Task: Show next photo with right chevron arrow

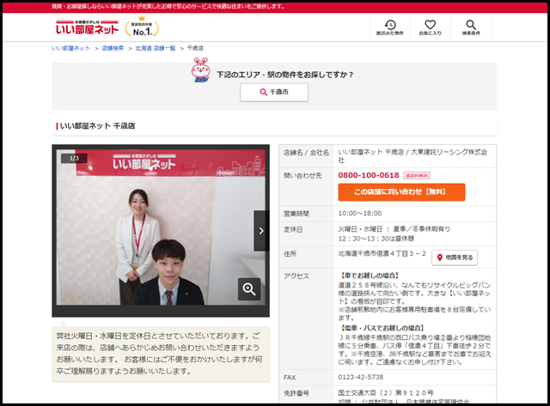Action: click(x=261, y=231)
